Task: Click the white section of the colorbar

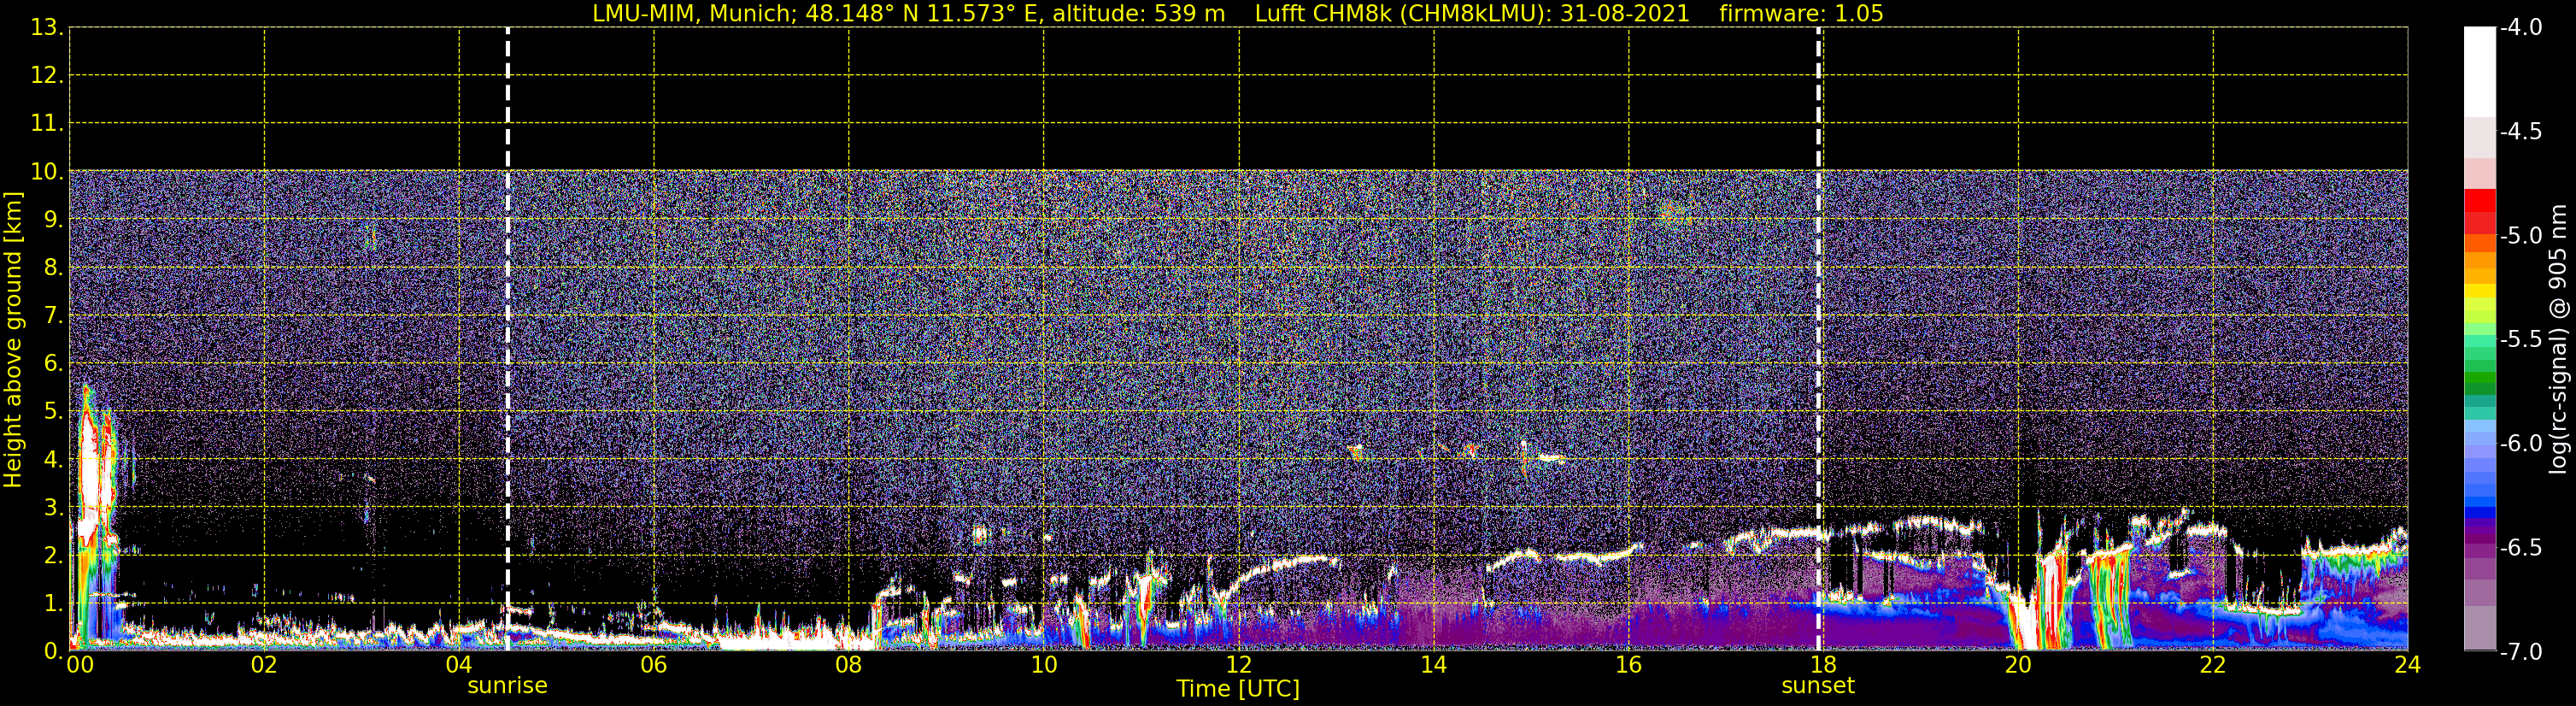Action: coord(2480,72)
